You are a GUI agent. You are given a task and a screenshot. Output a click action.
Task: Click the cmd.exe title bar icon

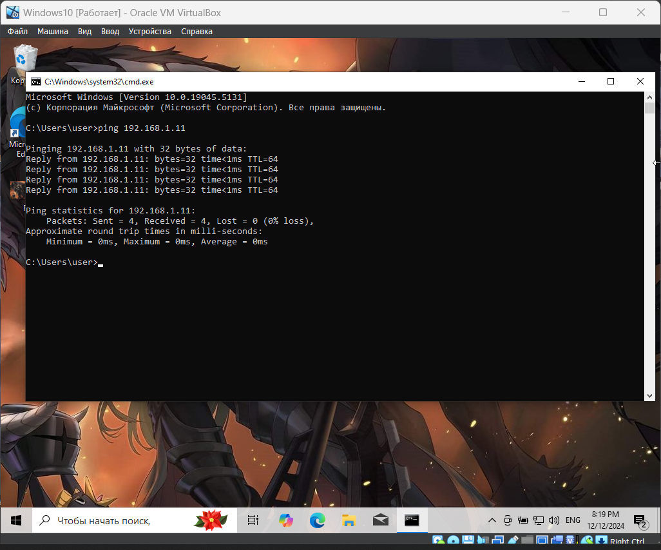coord(36,81)
